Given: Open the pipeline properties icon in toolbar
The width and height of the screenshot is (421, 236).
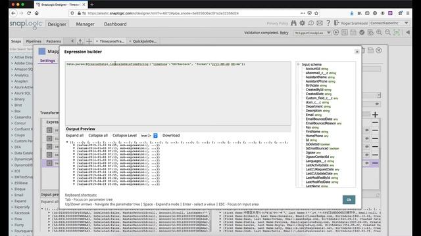Looking at the screenshot, I should click(345, 33).
